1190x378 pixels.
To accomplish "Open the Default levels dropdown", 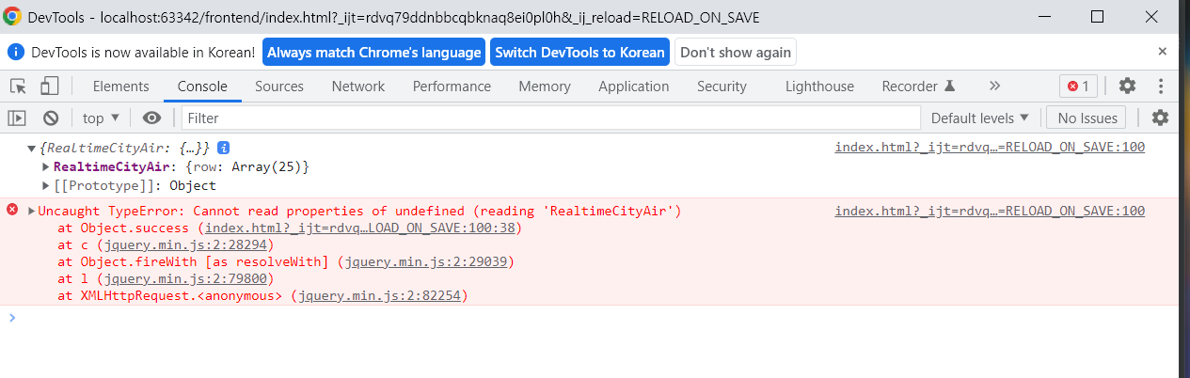I will tap(980, 118).
